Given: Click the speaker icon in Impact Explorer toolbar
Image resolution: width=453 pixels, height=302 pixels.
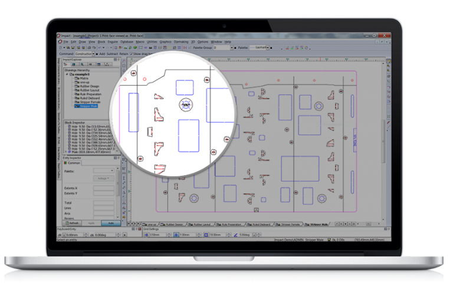Looking at the screenshot, I should click(x=90, y=64).
